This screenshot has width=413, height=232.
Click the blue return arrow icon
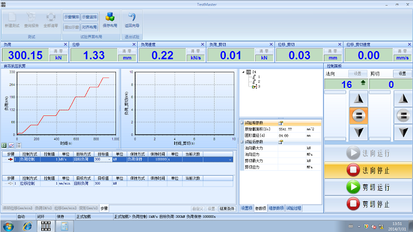pos(132,17)
